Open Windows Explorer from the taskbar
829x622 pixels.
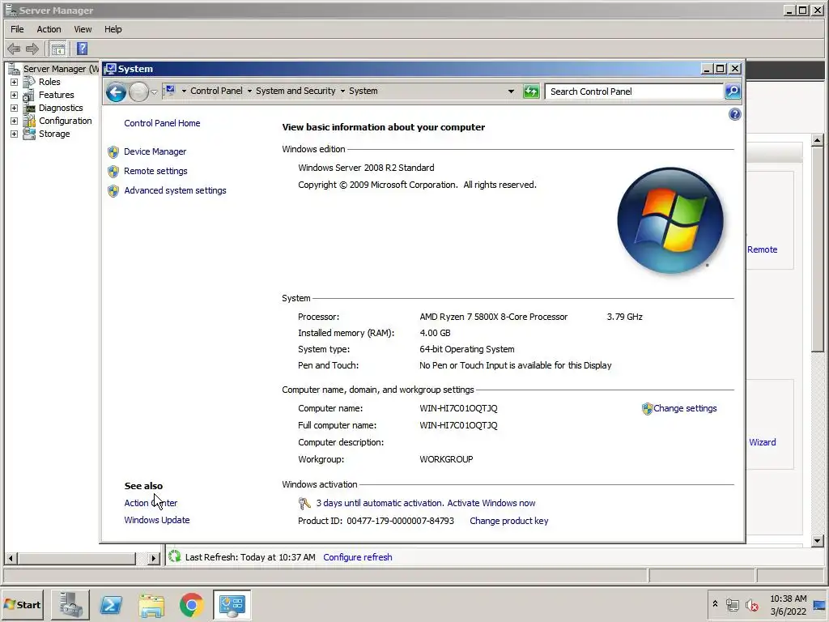point(151,605)
